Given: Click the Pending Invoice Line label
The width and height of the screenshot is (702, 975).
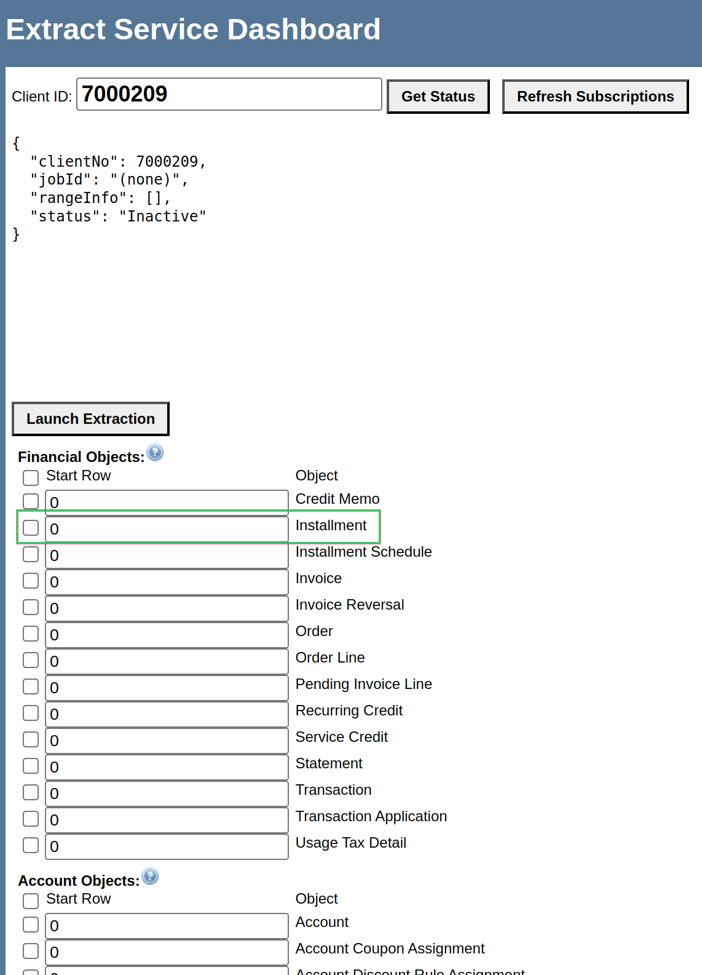Looking at the screenshot, I should 364,684.
